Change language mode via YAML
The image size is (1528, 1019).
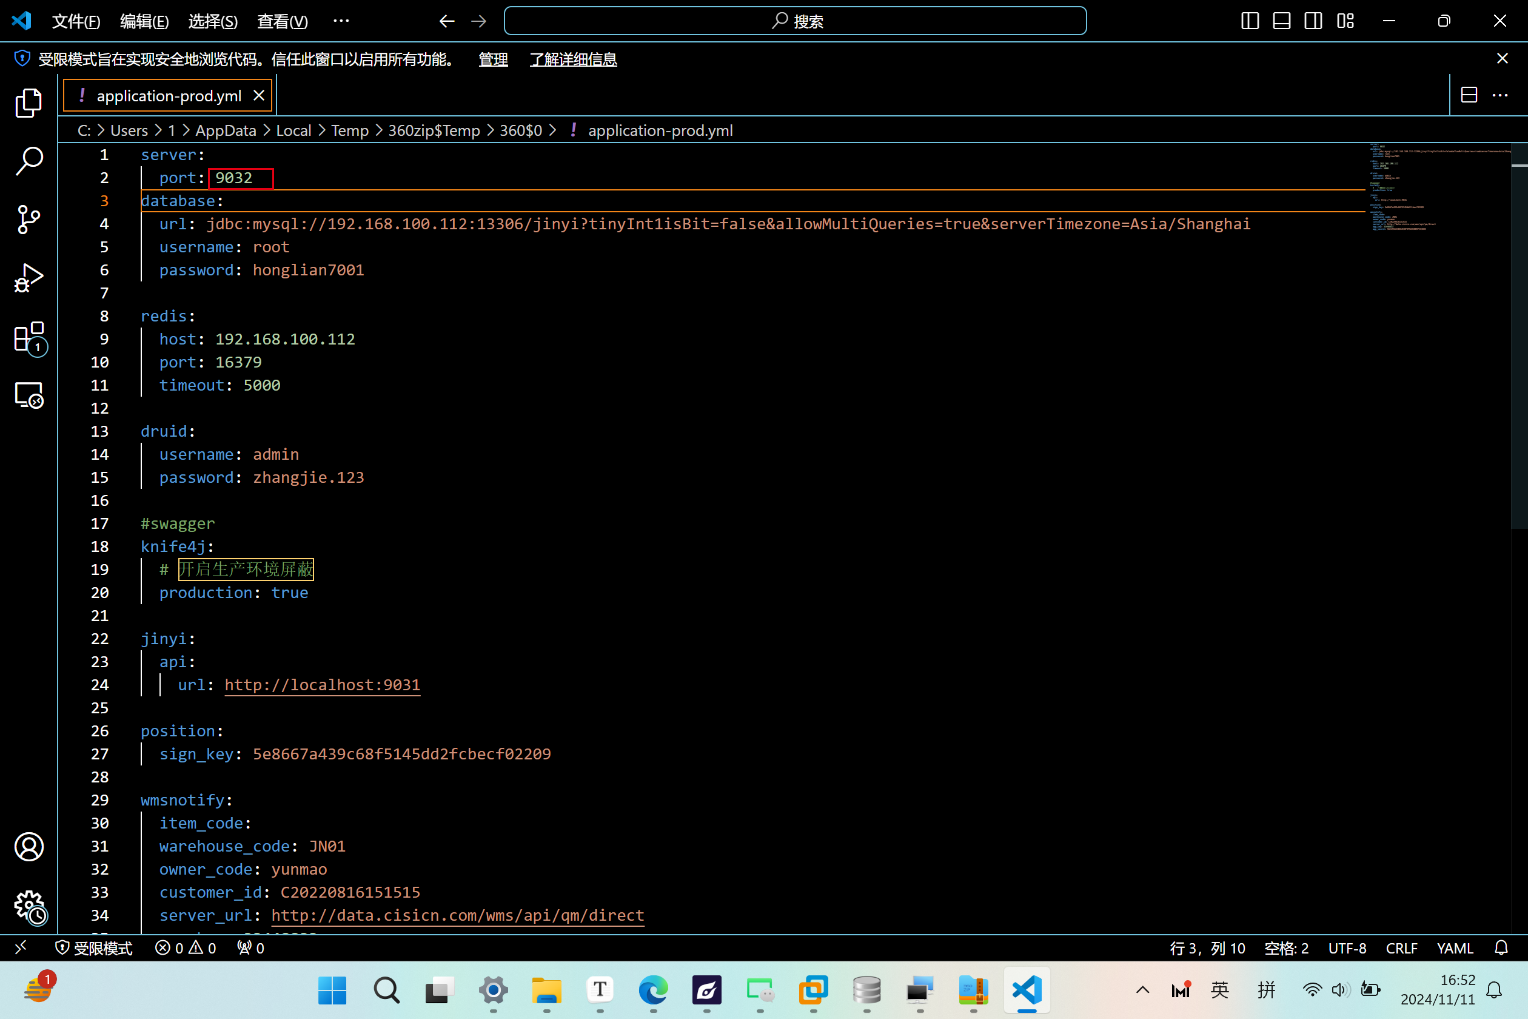click(1455, 947)
